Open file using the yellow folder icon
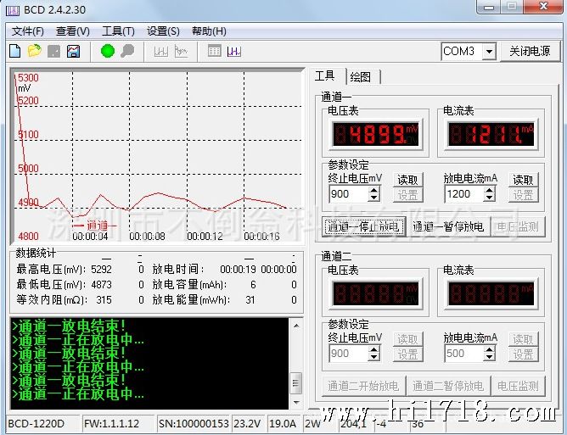Viewport: 567px width, 435px height. point(34,51)
